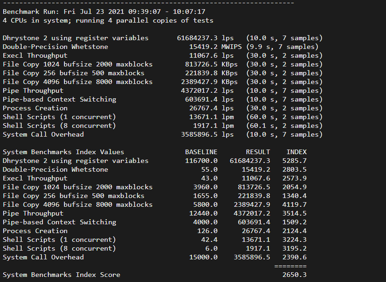This screenshot has height=282, width=386.
Task: Click the file copy index 1340.4
Action: 294,196
